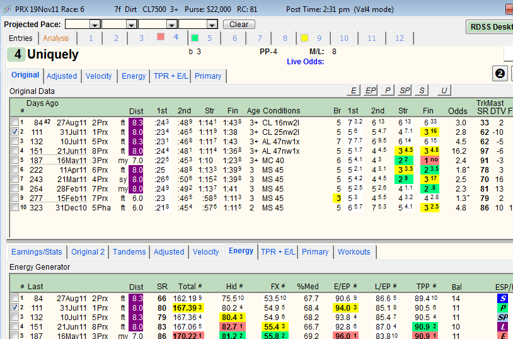Check the 31Dec10 row in Original Data

14,207
